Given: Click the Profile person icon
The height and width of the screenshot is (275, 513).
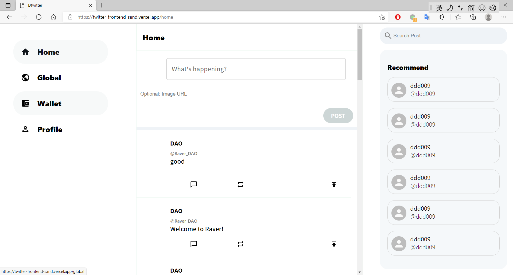Looking at the screenshot, I should pos(25,129).
